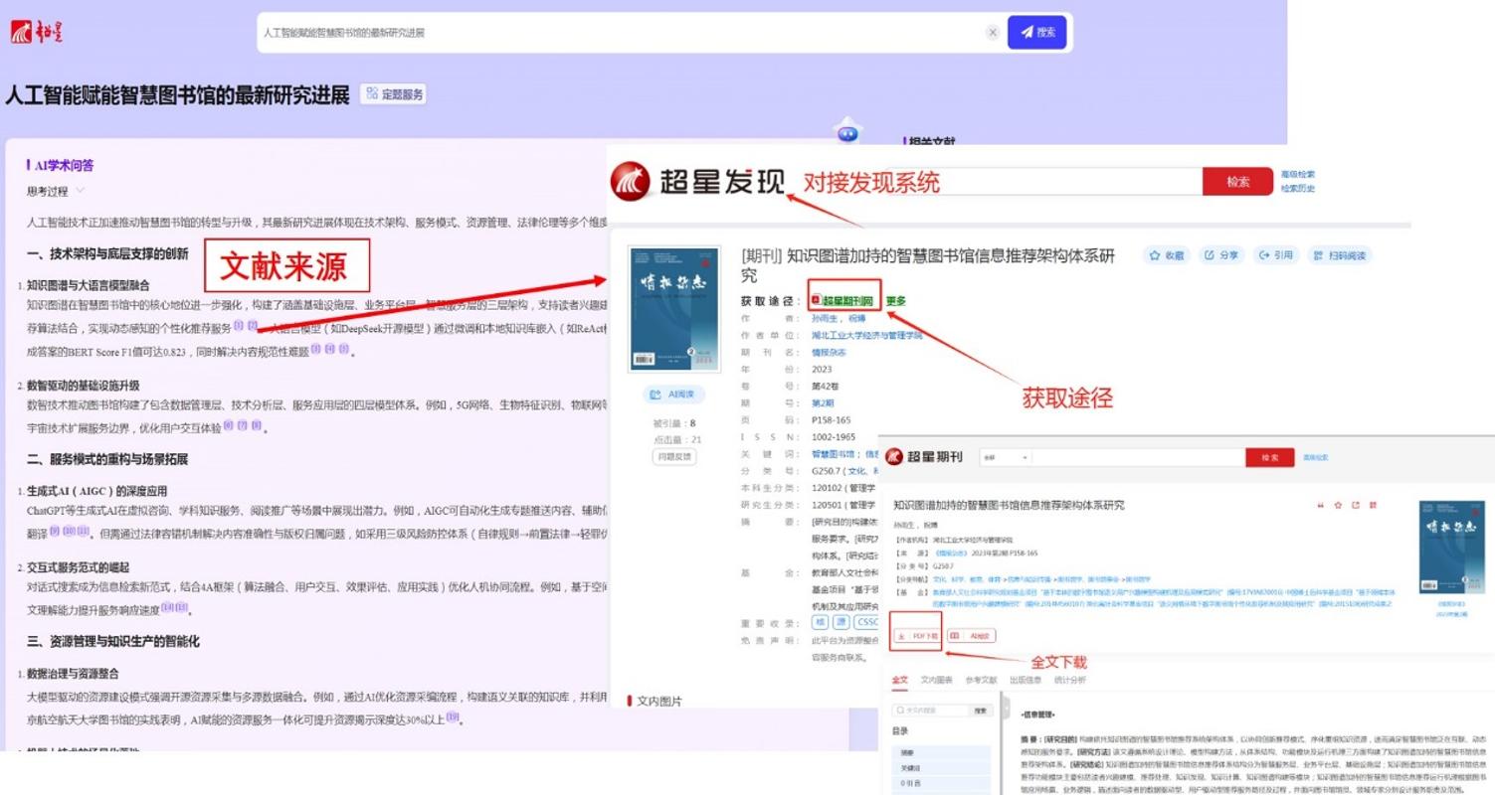The image size is (1495, 795).
Task: Click the PDF下载 button
Action: click(917, 636)
